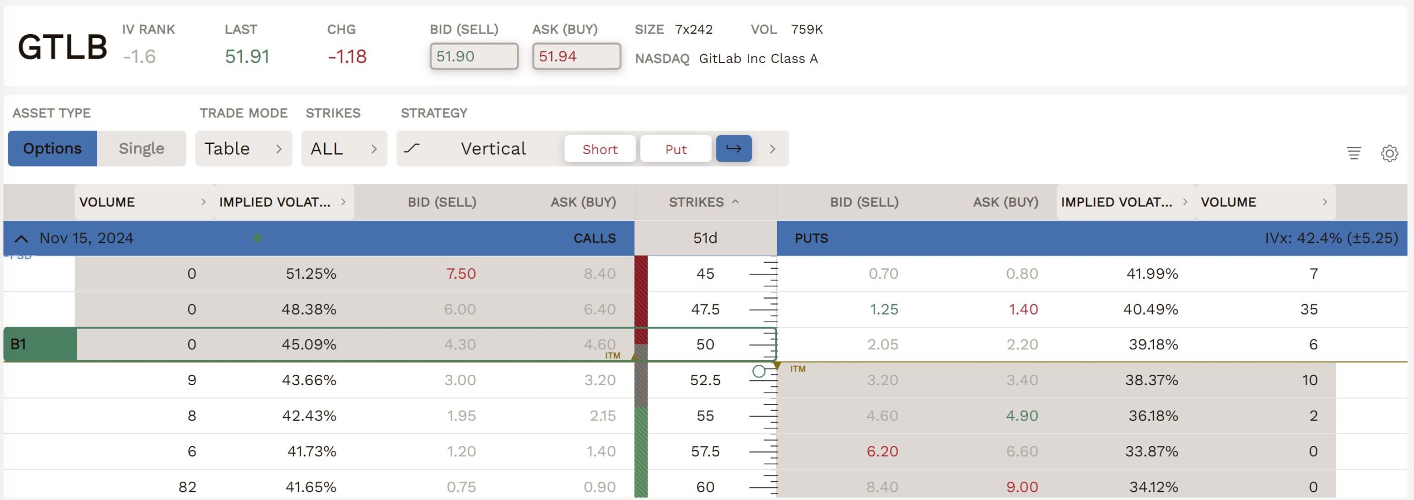Switch asset type to Single
Screen dimensions: 1414x500
(141, 148)
